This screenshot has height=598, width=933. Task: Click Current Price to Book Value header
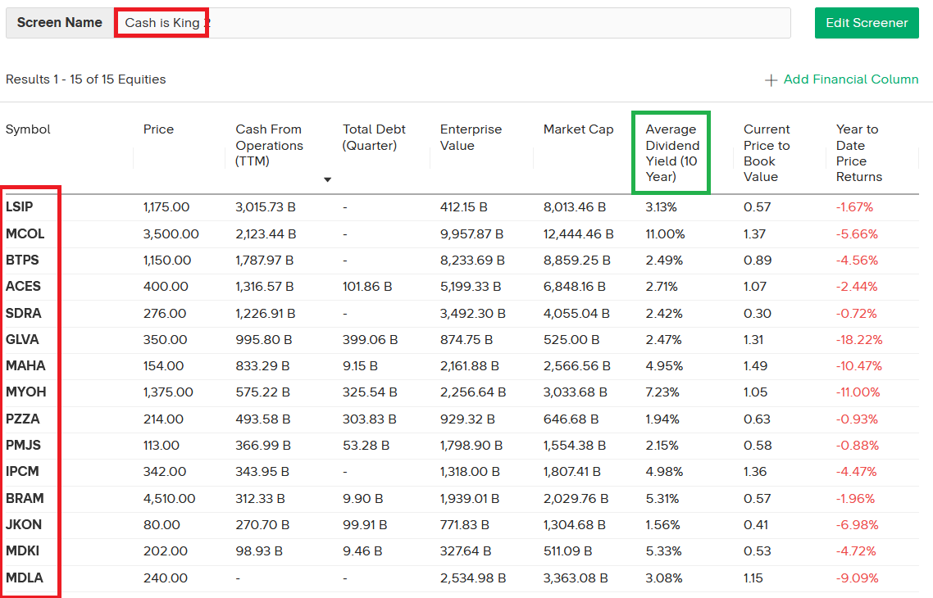coord(767,153)
